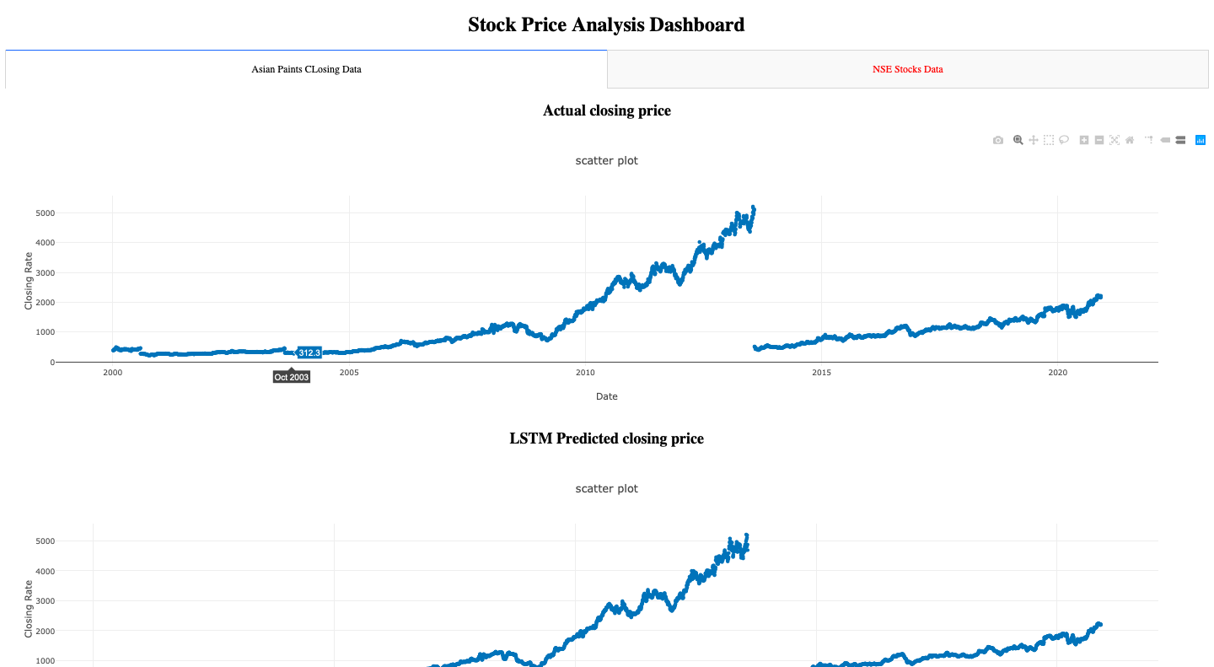Click the camera icon to download plot as PNG
Screen dimensions: 1214x667
pos(997,140)
